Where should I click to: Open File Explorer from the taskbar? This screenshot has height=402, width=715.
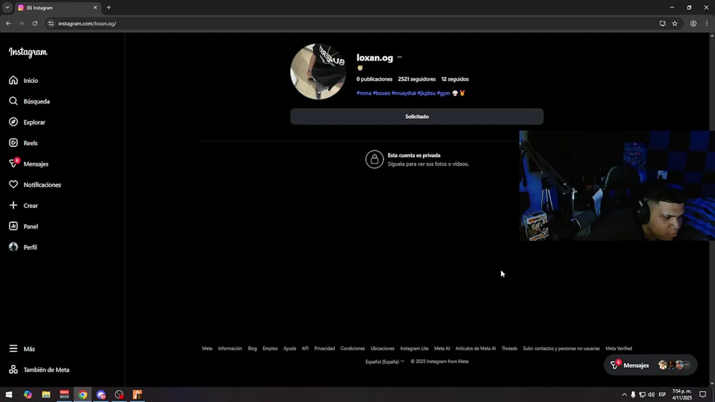46,395
